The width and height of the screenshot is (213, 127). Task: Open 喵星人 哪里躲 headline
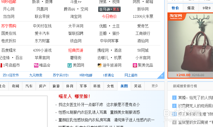coord(74,96)
